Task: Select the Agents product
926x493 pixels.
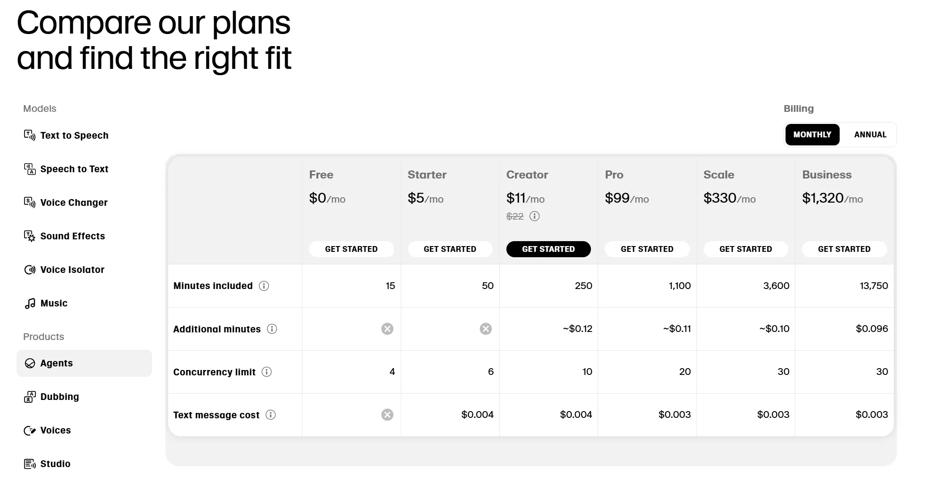Action: click(x=56, y=363)
